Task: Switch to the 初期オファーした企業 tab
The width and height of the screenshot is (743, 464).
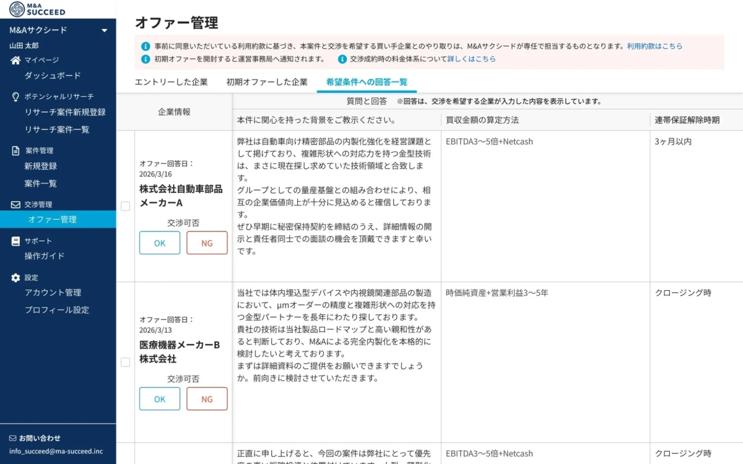Action: point(267,81)
